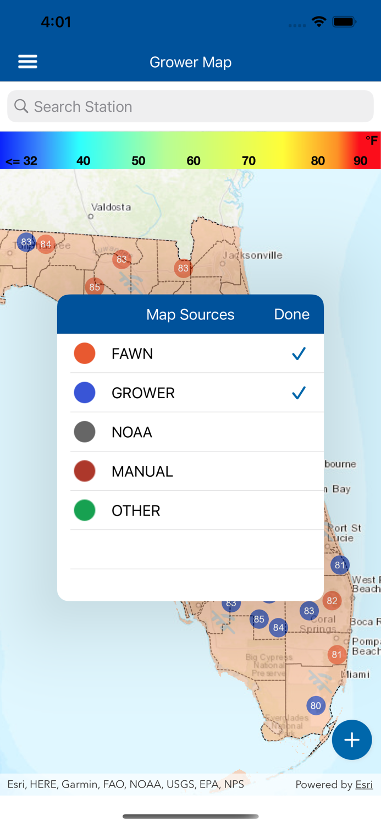This screenshot has width=381, height=826.
Task: Click the blue GROWER color dot
Action: click(x=85, y=393)
